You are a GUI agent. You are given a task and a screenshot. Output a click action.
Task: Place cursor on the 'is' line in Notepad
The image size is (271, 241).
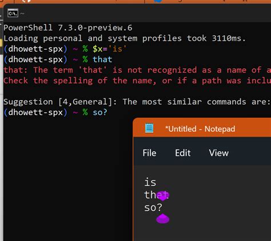(150, 182)
